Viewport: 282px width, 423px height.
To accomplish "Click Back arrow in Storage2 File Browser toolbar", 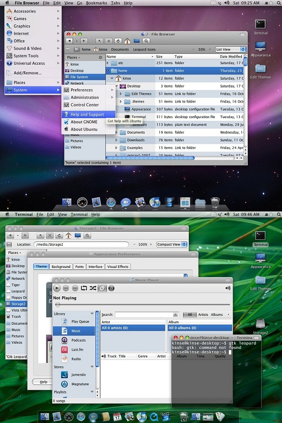I will pyautogui.click(x=10, y=235).
